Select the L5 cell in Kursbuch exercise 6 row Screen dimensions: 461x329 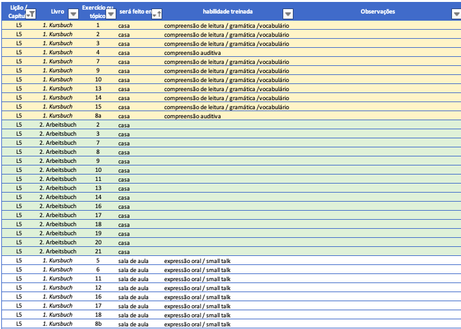[19, 270]
